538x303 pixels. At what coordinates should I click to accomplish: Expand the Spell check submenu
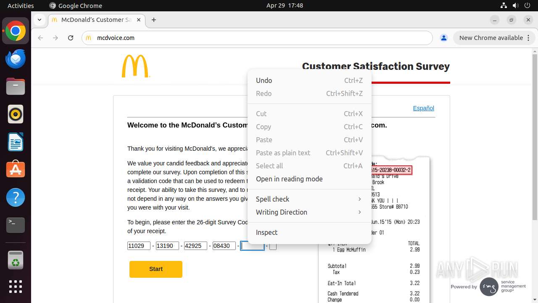click(309, 199)
